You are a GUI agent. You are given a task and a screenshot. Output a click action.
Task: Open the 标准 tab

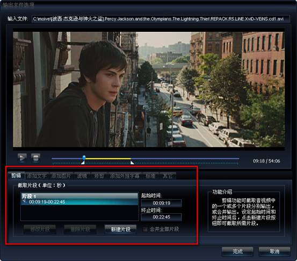tap(150, 176)
